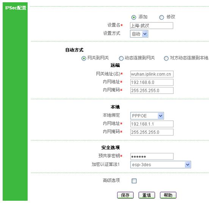
Task: Click the 网关地址(名) field with wuhan.iplink.com.cn
Action: pyautogui.click(x=152, y=74)
